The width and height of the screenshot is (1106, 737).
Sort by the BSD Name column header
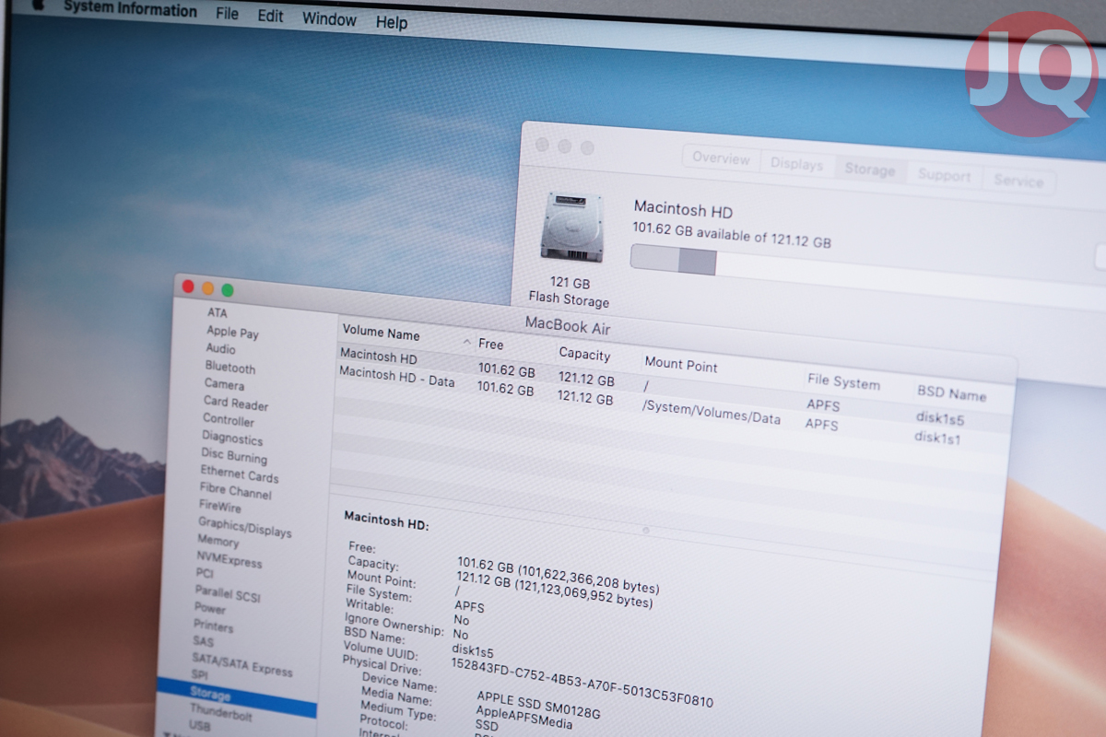(x=951, y=393)
